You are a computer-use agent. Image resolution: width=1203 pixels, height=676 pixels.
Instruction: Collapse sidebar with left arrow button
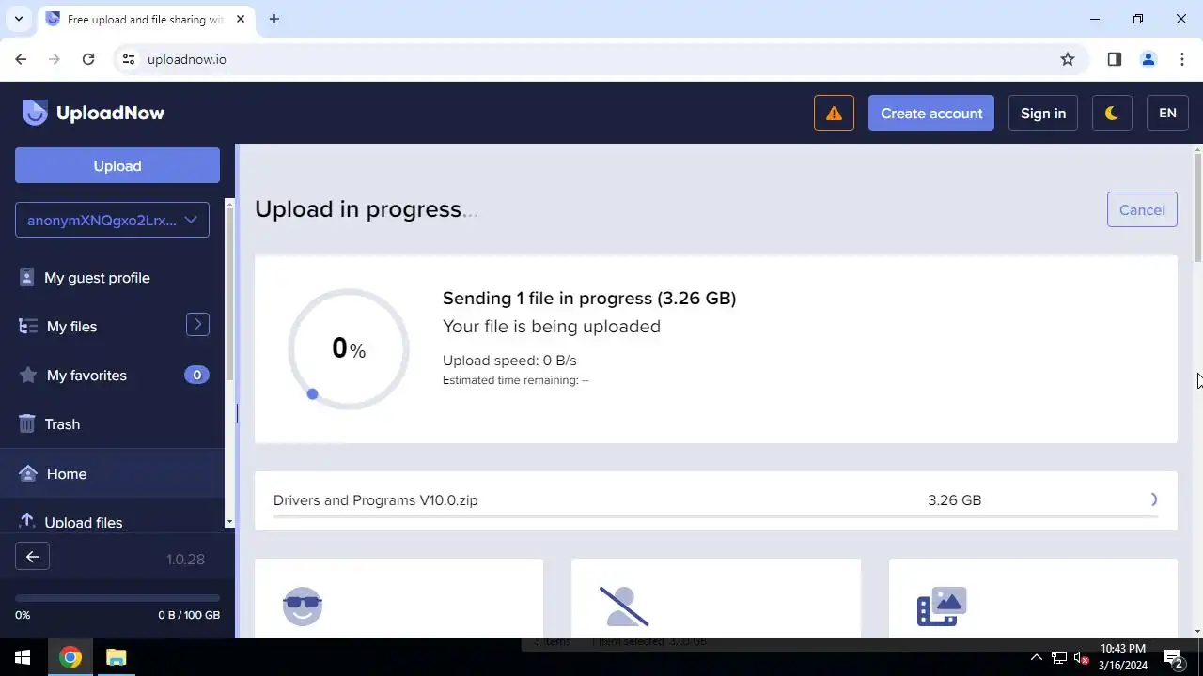(32, 557)
